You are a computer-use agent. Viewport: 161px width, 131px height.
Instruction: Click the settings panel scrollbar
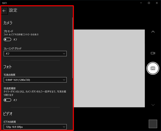[x=72, y=48]
